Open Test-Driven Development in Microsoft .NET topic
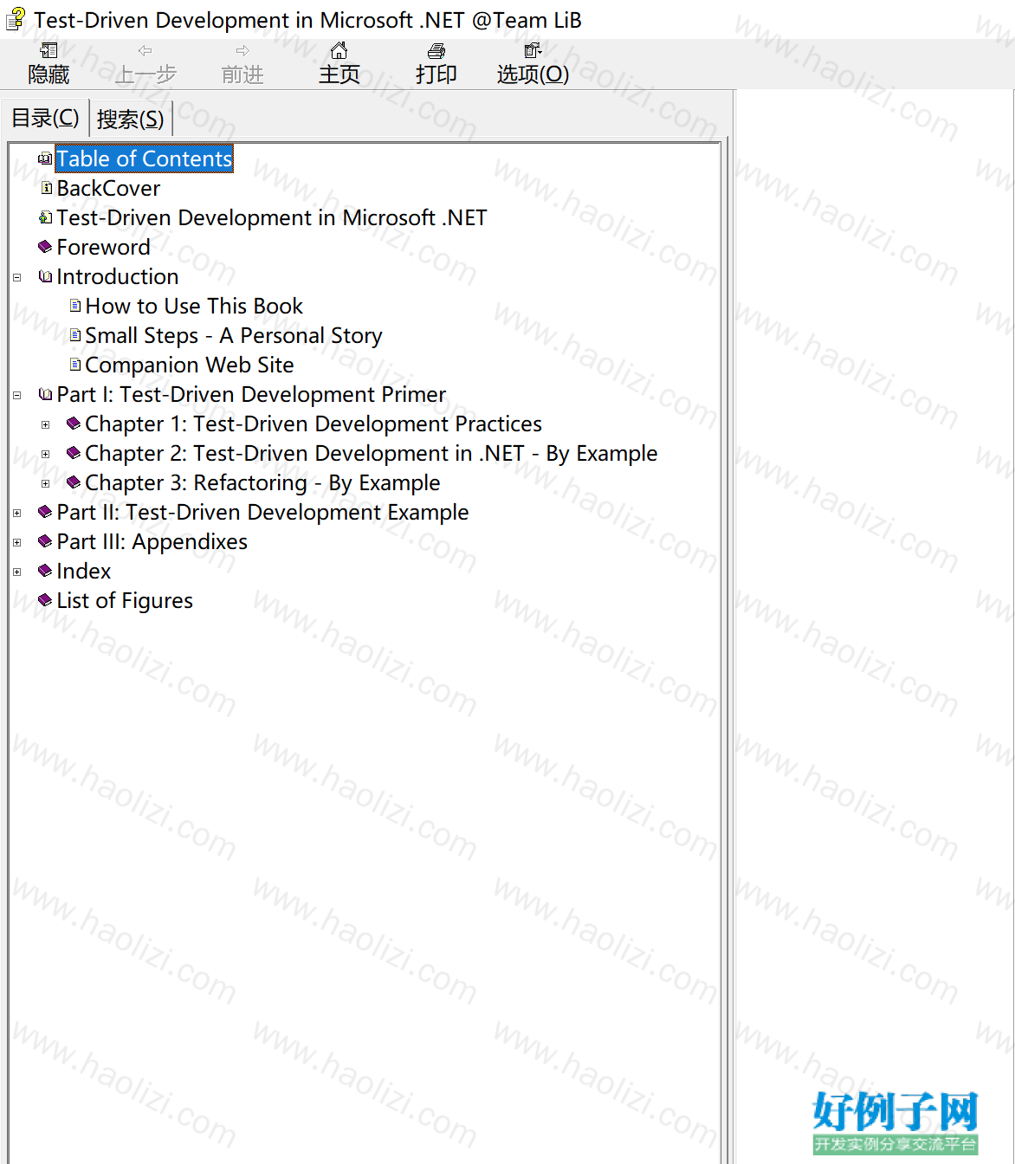The image size is (1015, 1164). 272,217
